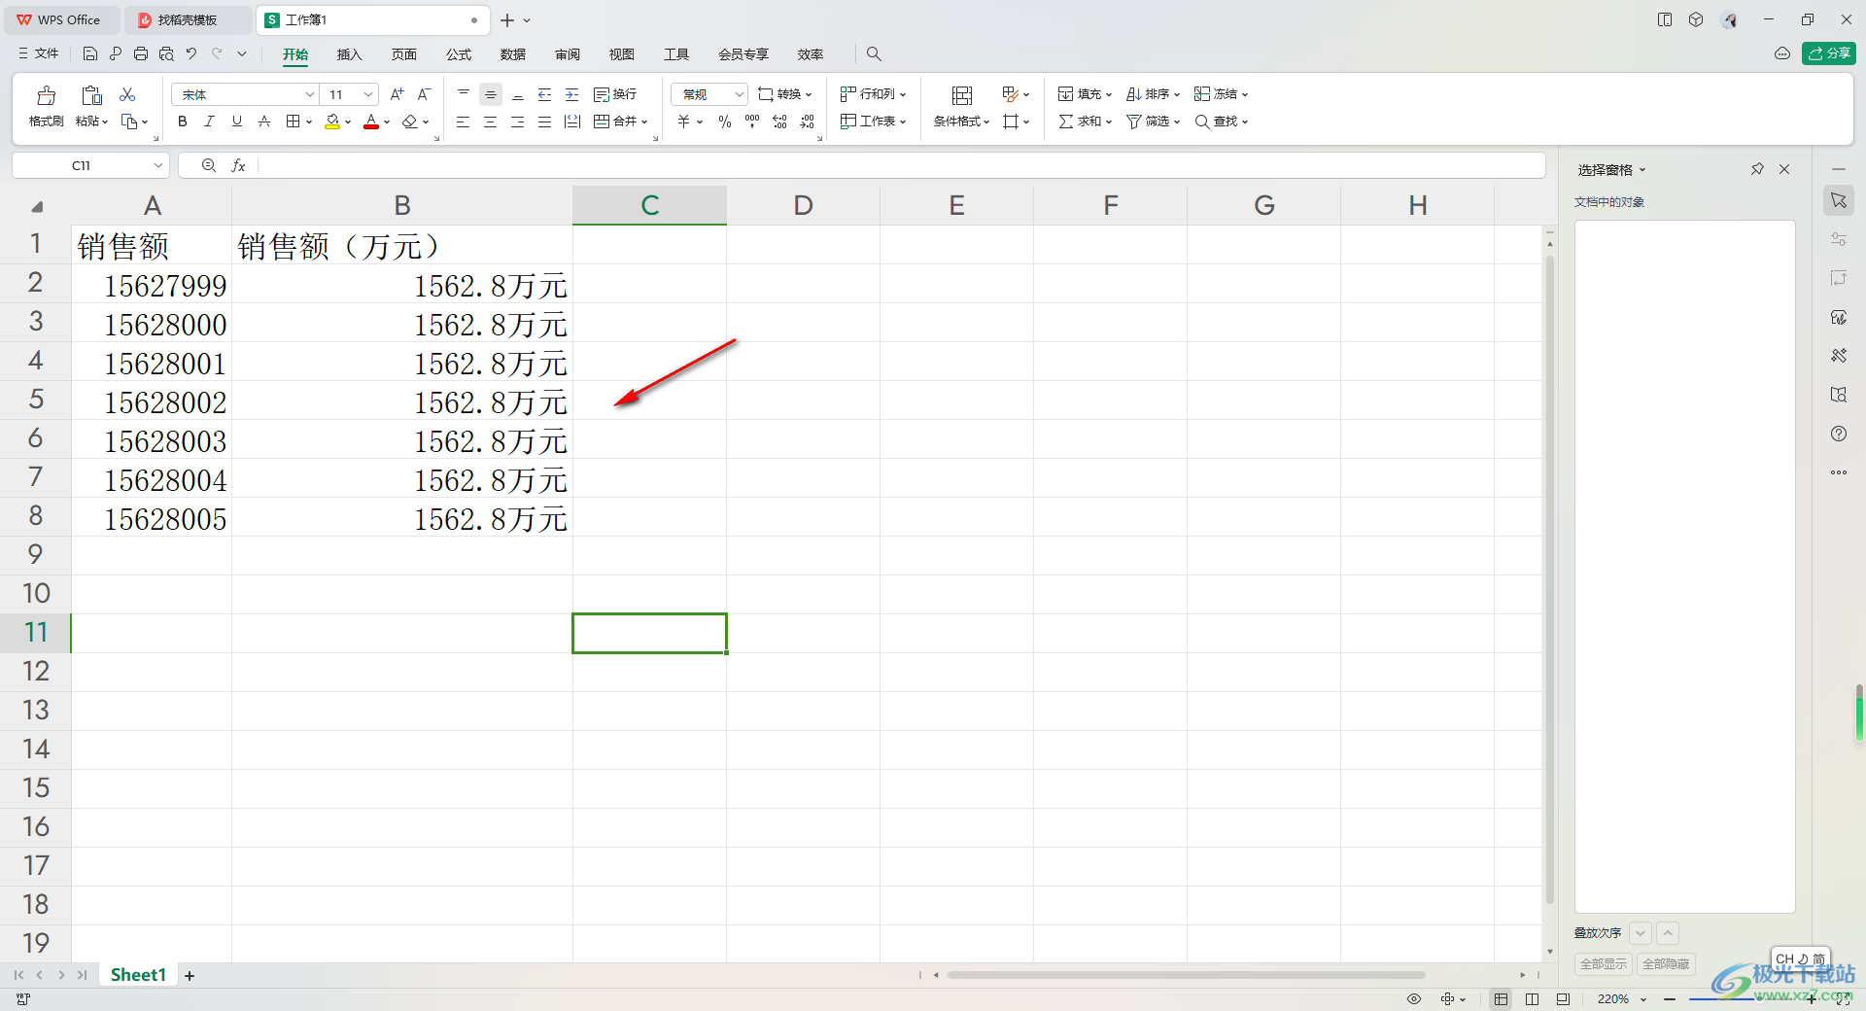
Task: Click the fx insert function icon
Action: point(238,166)
